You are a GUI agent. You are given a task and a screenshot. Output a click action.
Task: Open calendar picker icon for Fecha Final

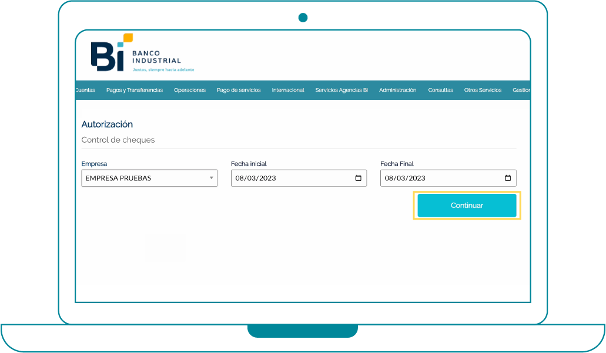pos(507,179)
